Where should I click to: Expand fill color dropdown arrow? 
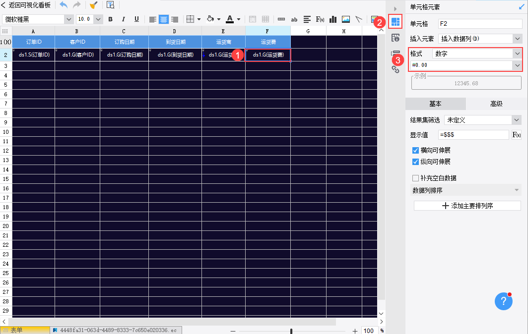(219, 19)
